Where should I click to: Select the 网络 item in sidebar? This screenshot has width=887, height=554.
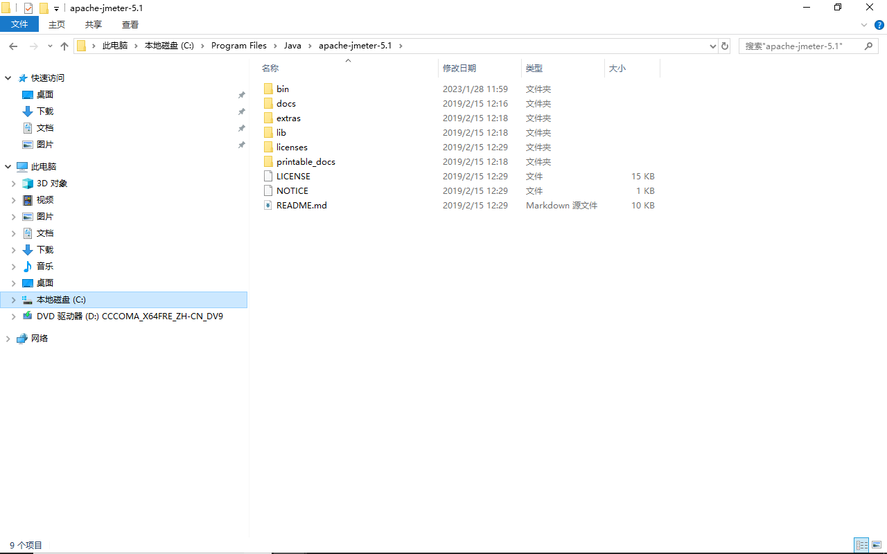coord(39,339)
